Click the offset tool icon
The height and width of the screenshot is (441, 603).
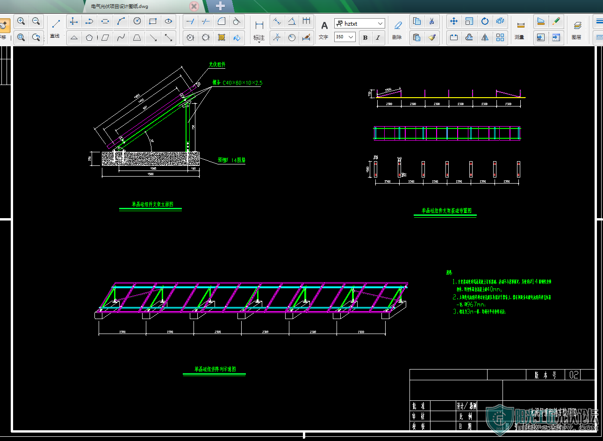click(x=469, y=37)
